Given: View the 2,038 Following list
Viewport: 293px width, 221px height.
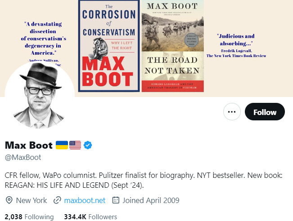Looking at the screenshot, I should pos(29,217).
